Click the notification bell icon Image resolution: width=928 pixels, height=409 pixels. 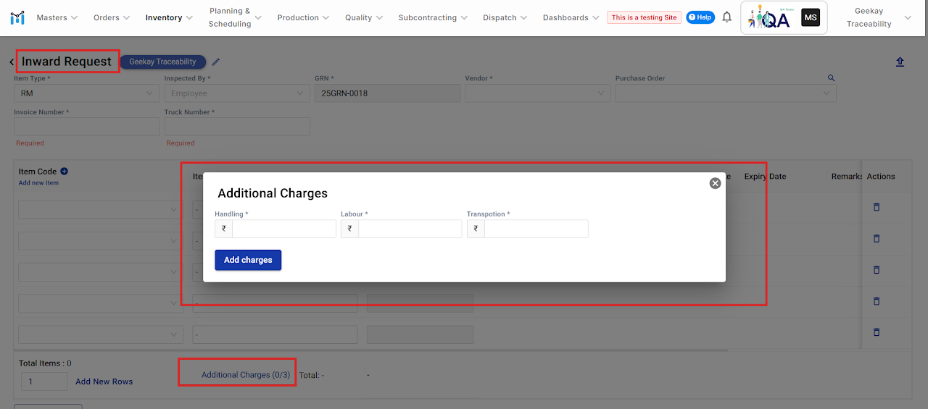[726, 17]
